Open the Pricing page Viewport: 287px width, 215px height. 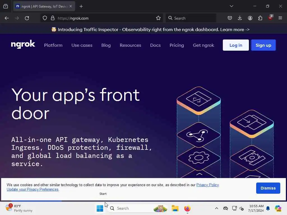pos(177,45)
